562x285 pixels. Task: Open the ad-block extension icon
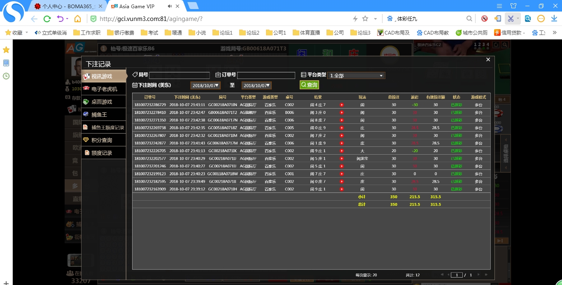(x=485, y=19)
